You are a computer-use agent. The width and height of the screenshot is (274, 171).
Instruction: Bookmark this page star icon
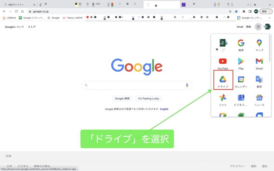click(x=236, y=12)
